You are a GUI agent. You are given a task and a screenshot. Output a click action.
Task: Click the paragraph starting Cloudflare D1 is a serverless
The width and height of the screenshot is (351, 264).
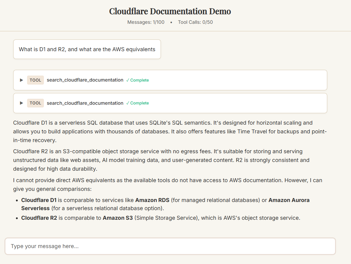170,132
